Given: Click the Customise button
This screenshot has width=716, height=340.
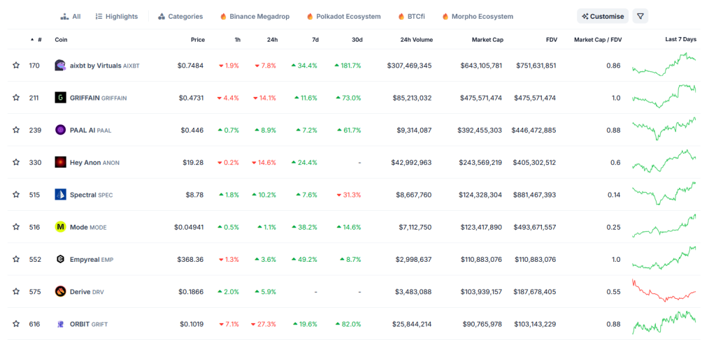Looking at the screenshot, I should (x=603, y=16).
